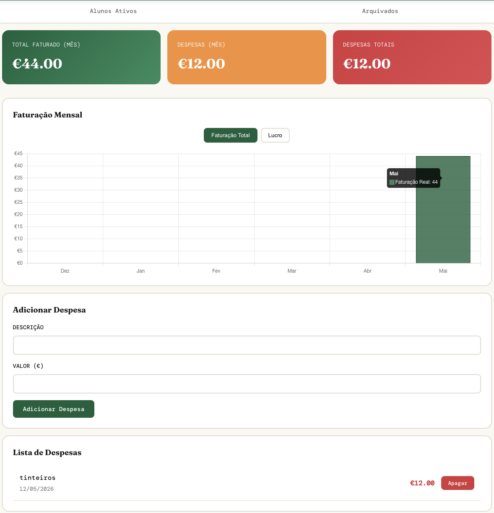The image size is (494, 513).
Task: Click the Descrição input field
Action: tap(247, 345)
